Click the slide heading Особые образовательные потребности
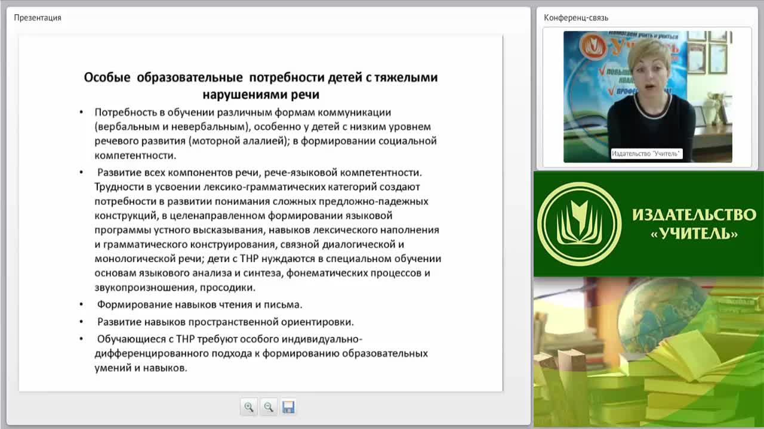The image size is (764, 429). tap(261, 85)
